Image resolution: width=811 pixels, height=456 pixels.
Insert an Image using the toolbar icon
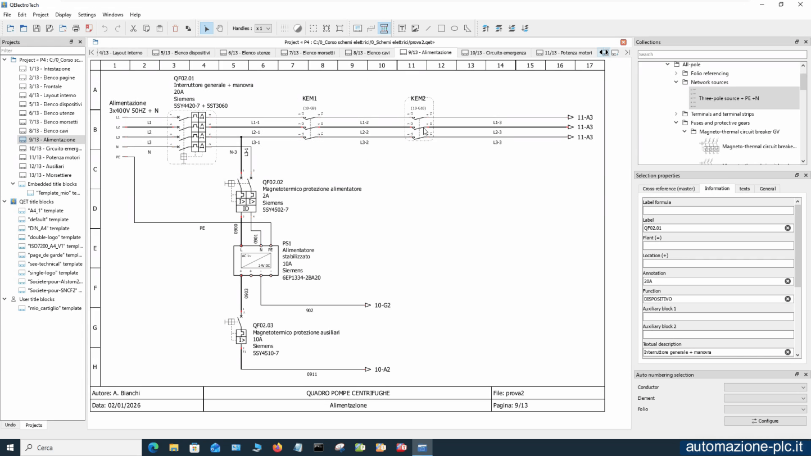point(416,28)
